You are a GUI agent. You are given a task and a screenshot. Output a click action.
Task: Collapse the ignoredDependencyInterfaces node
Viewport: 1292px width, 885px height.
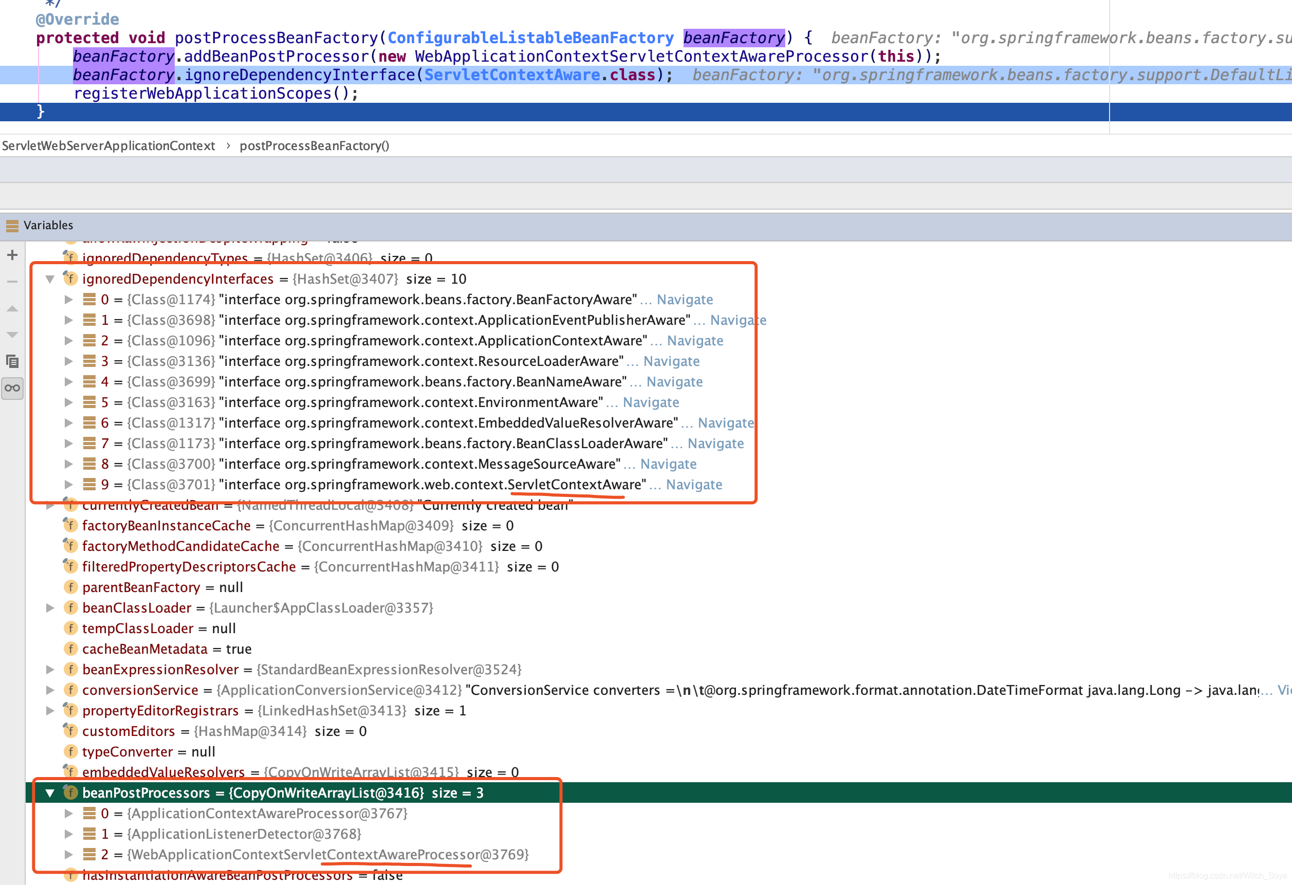point(50,279)
